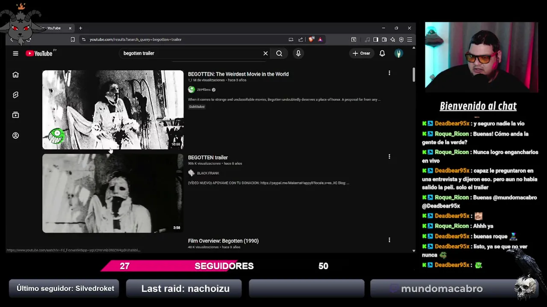The height and width of the screenshot is (307, 547).
Task: Open the Brave Rewards triangle icon
Action: [320, 39]
